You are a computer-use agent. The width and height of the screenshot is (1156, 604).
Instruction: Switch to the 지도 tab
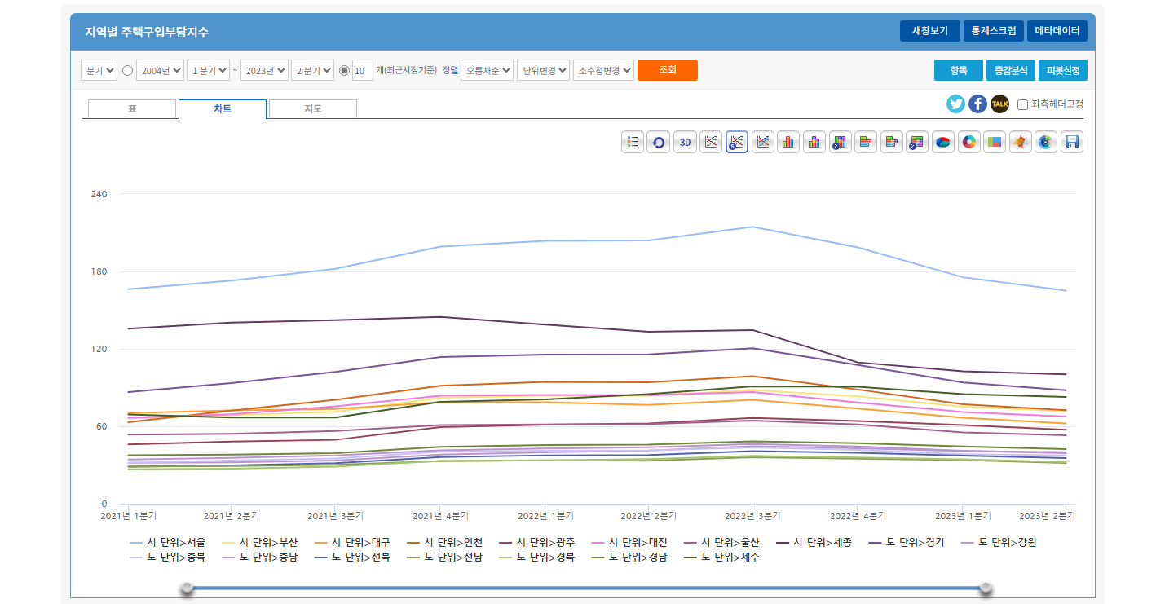coord(313,109)
